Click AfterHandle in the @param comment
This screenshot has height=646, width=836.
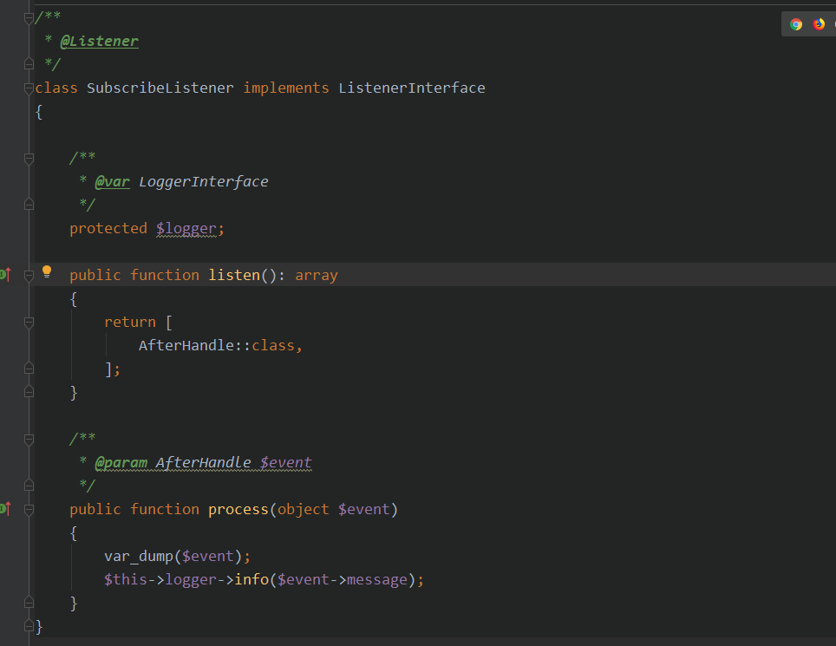pyautogui.click(x=203, y=463)
